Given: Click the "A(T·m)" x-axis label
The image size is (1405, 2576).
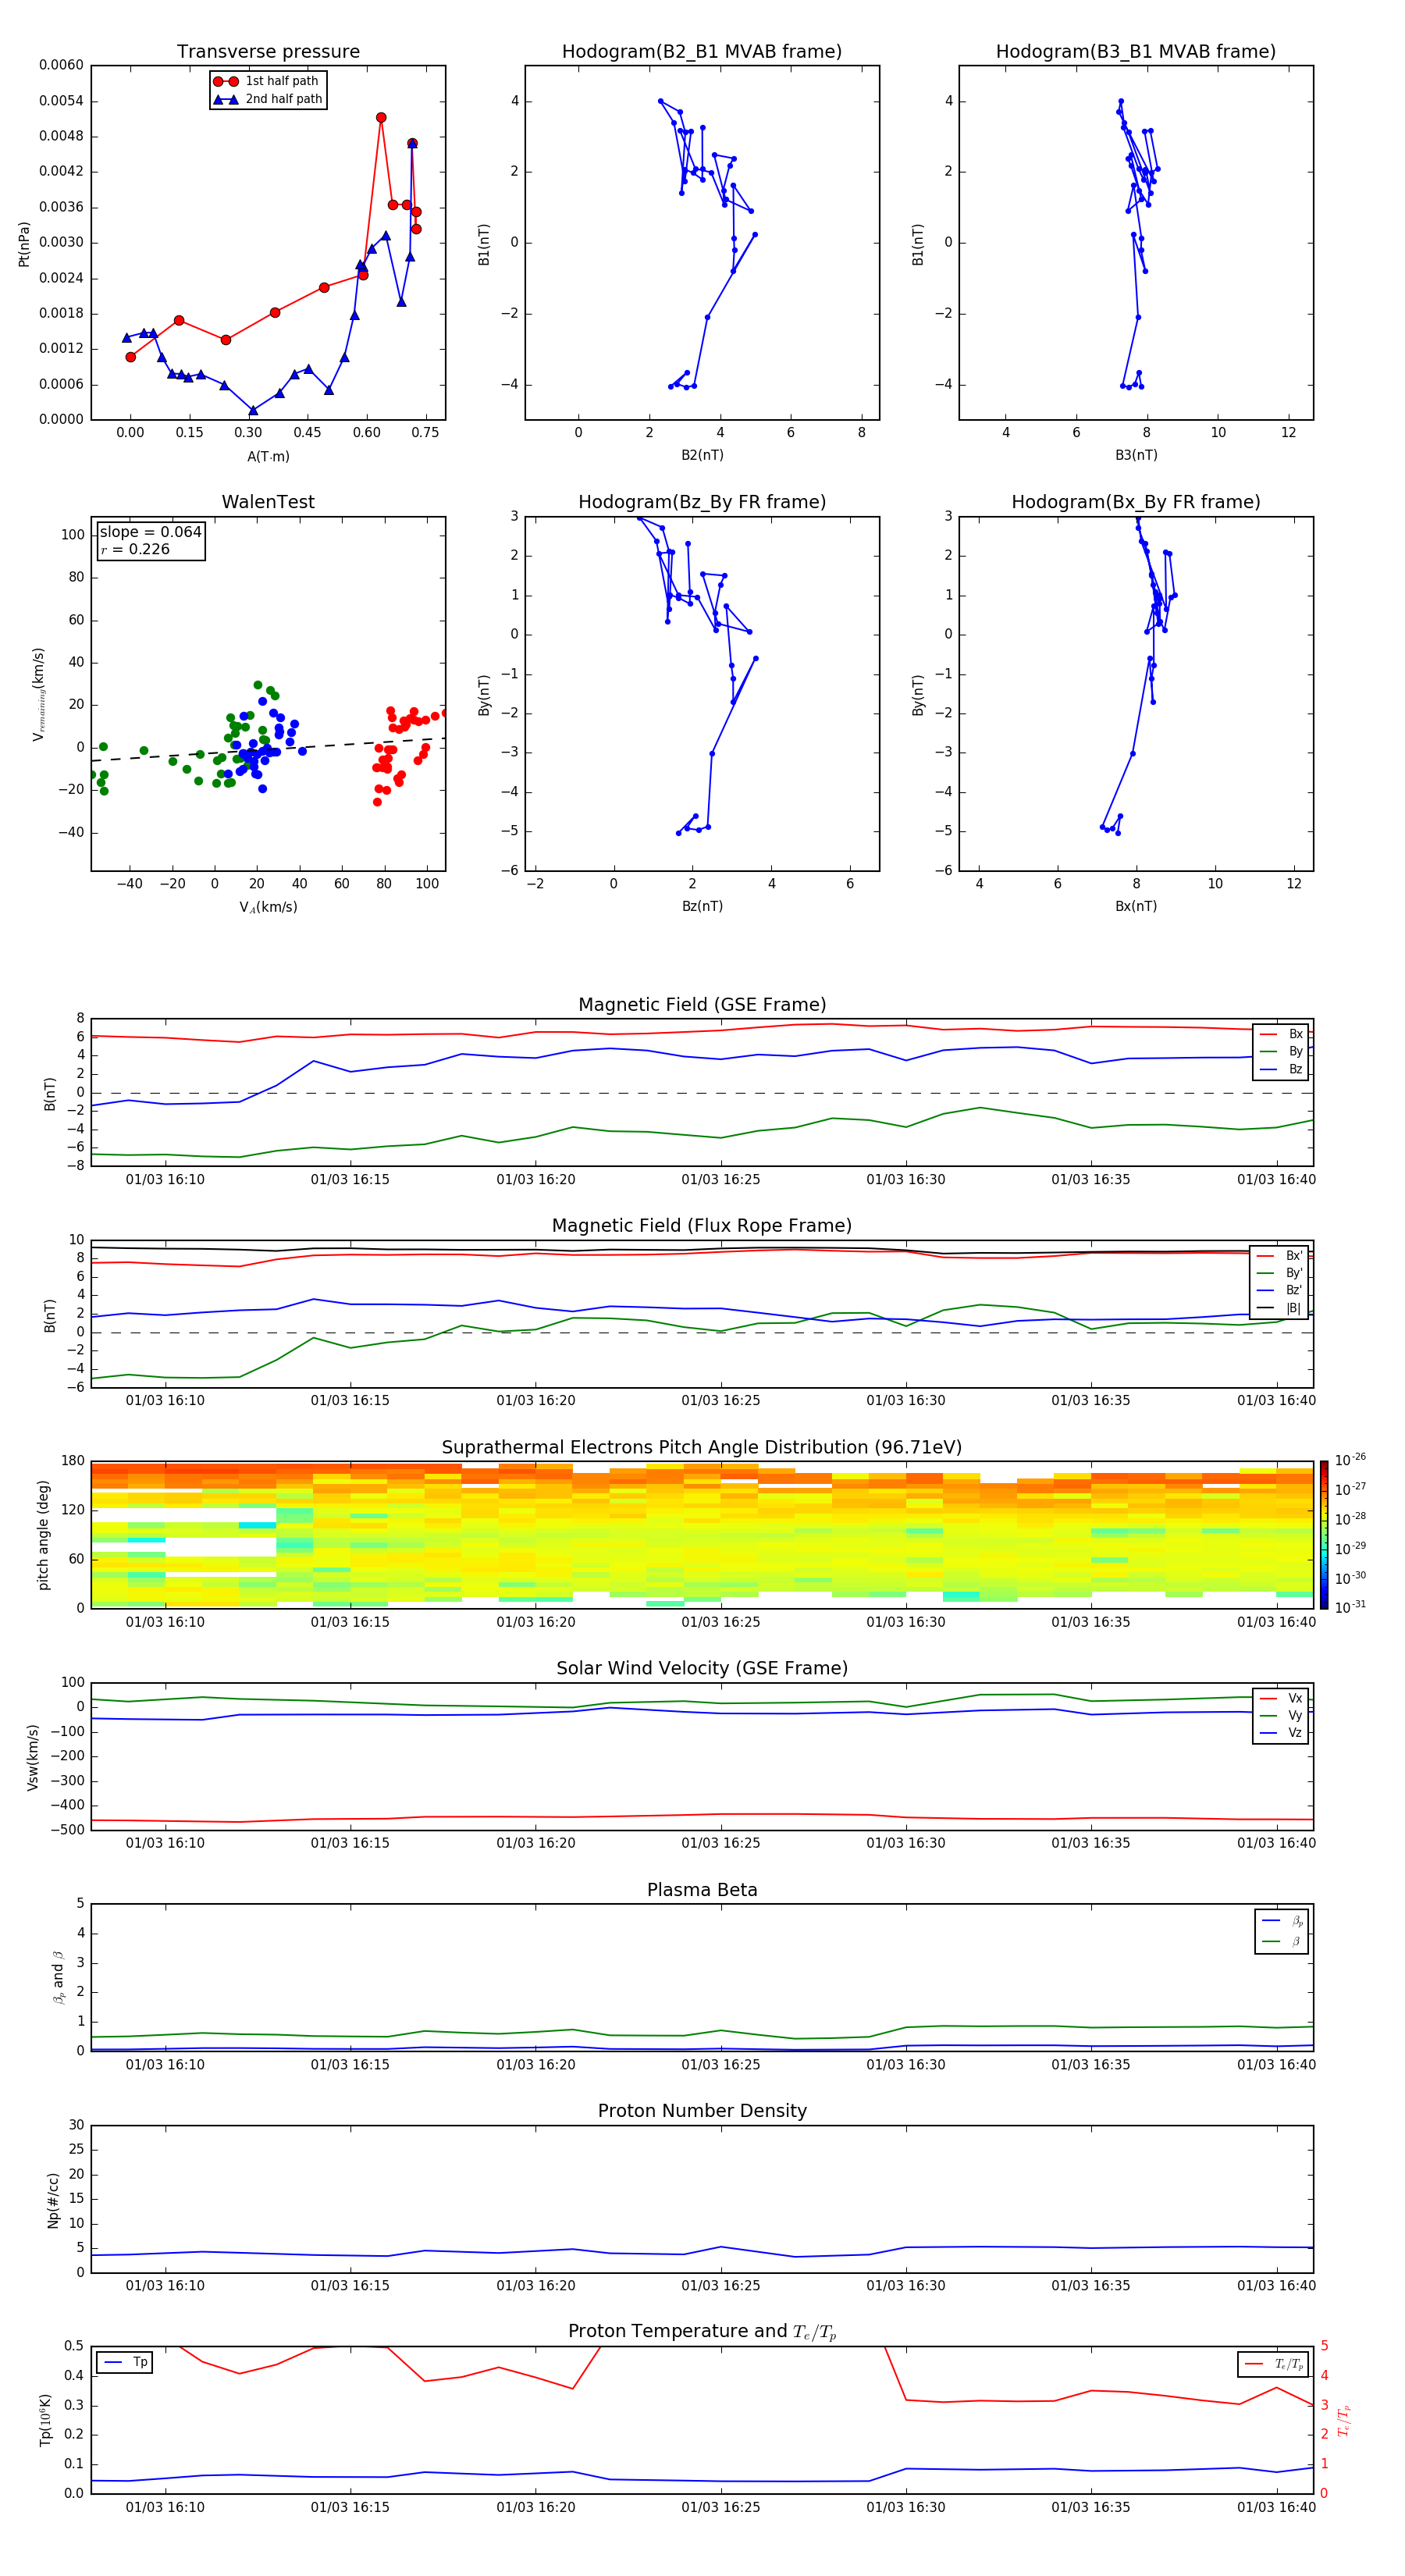Looking at the screenshot, I should [268, 457].
